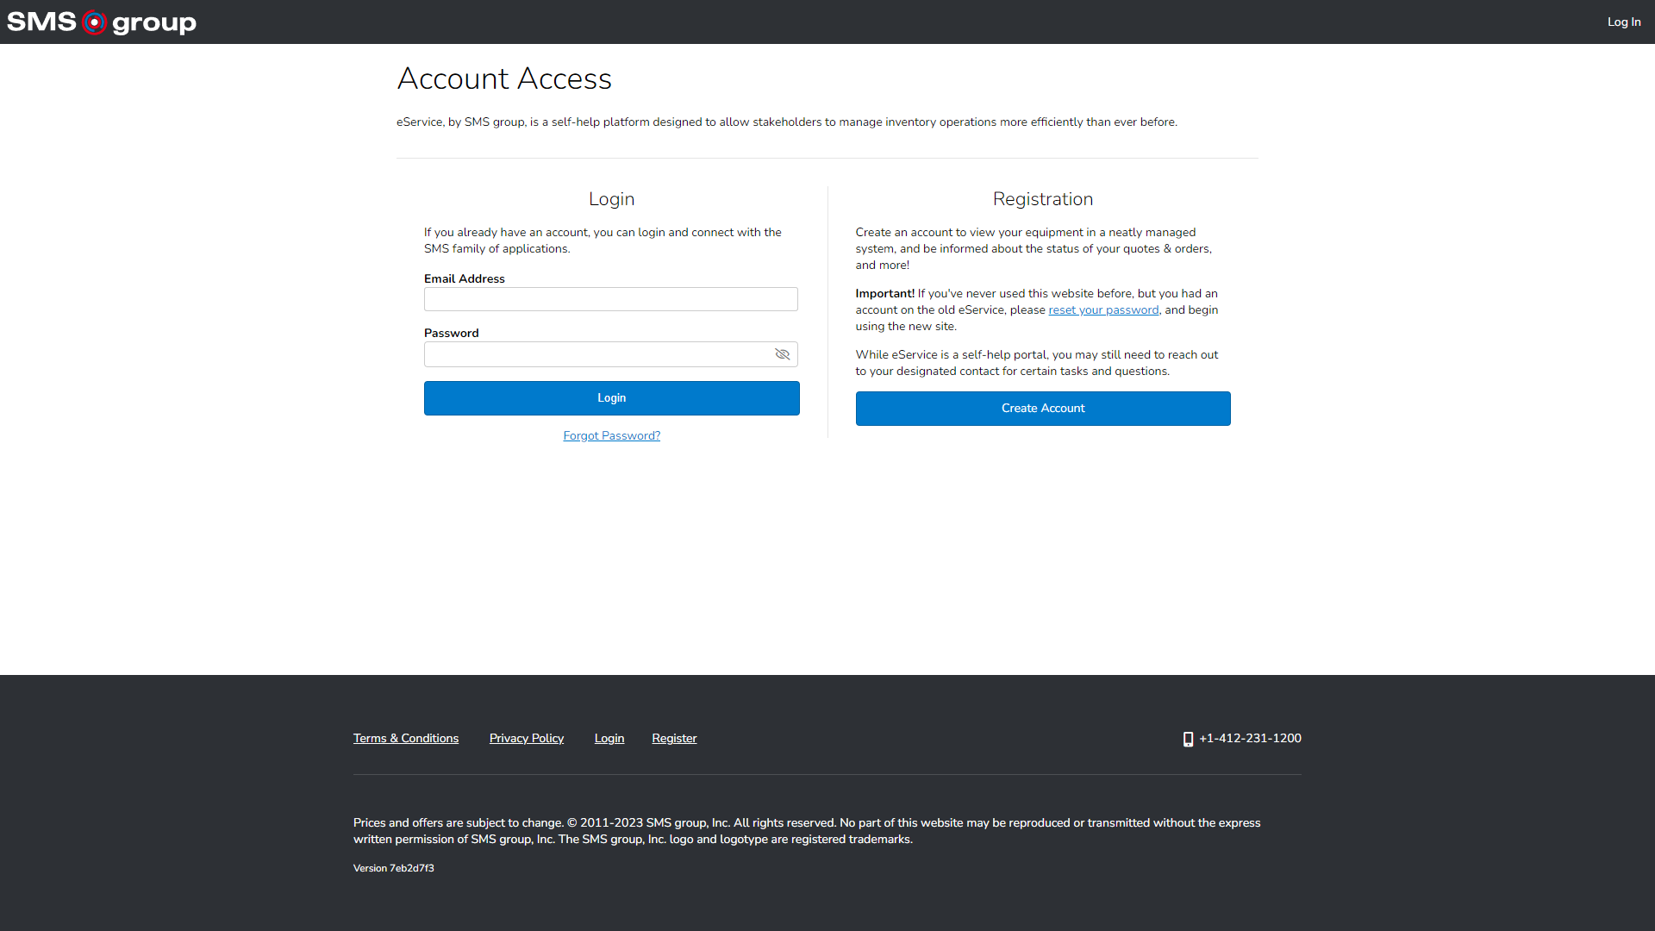Follow the reset your password link
The image size is (1655, 931).
click(x=1102, y=310)
